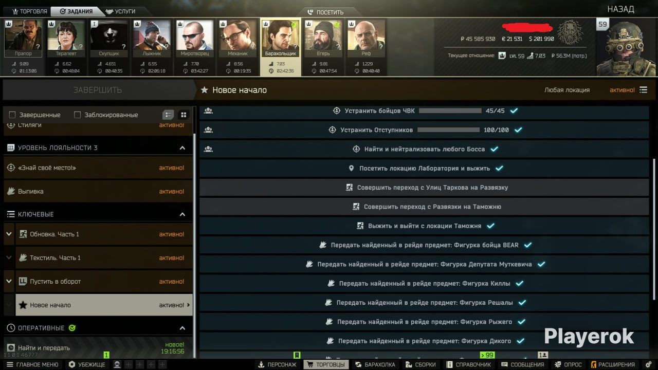Expand the Новое начало quest chevron in list
Viewport: 658px width, 370px height.
pos(9,305)
